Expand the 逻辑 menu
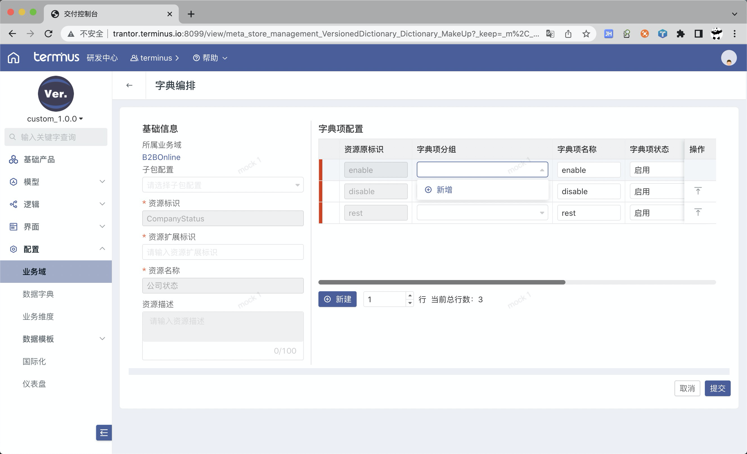 pos(56,204)
